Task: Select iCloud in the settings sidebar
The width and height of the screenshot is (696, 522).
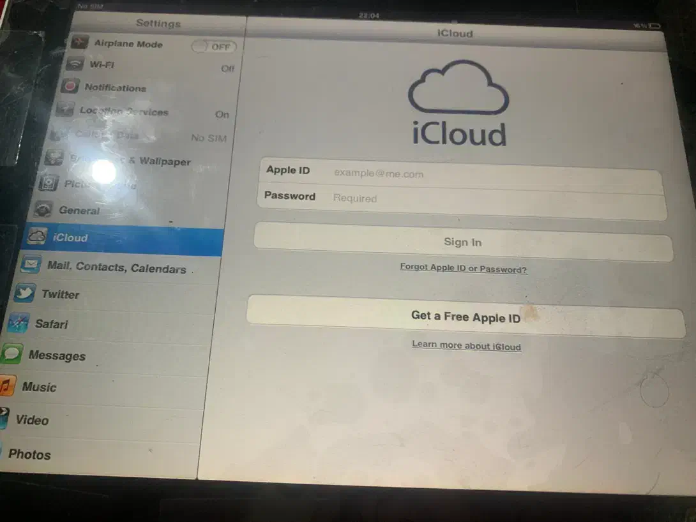Action: (x=121, y=238)
